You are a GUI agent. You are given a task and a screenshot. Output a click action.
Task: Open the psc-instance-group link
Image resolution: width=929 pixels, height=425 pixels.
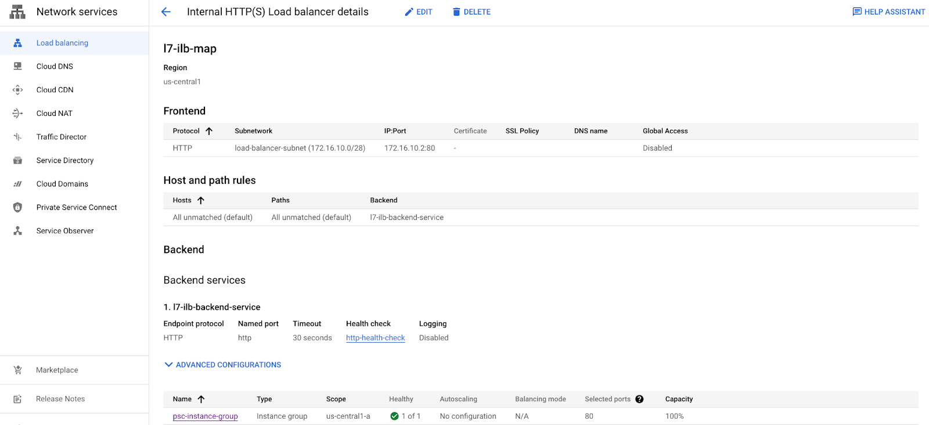click(x=205, y=416)
